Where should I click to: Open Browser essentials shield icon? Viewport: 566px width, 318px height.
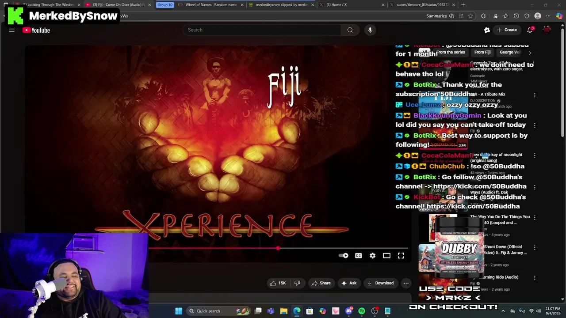click(x=527, y=16)
